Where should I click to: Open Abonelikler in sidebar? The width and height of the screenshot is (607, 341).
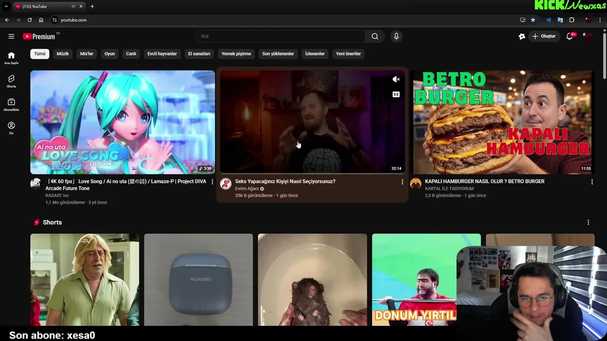coord(11,105)
